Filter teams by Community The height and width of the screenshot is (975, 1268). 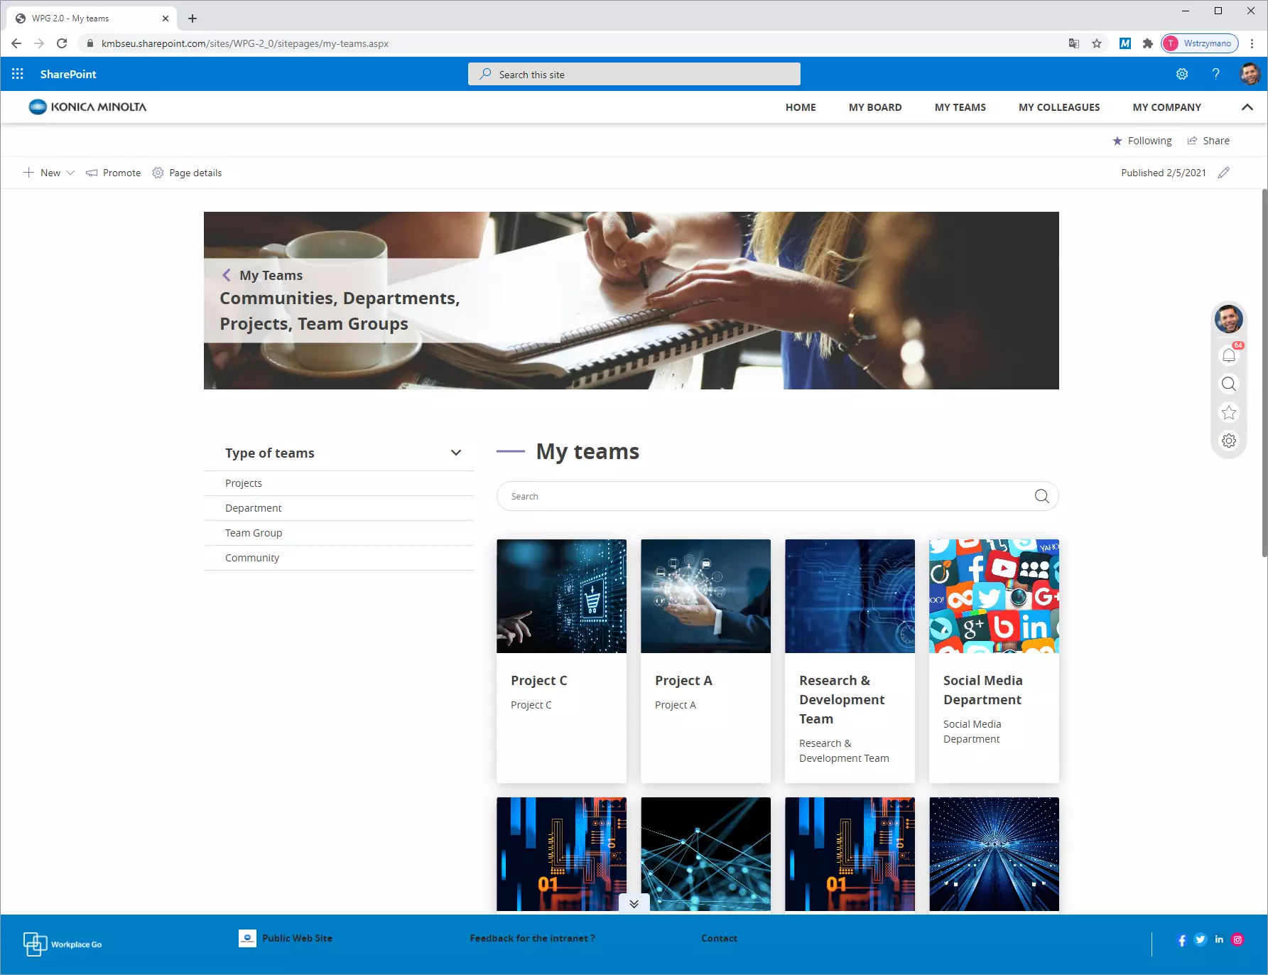[339, 558]
